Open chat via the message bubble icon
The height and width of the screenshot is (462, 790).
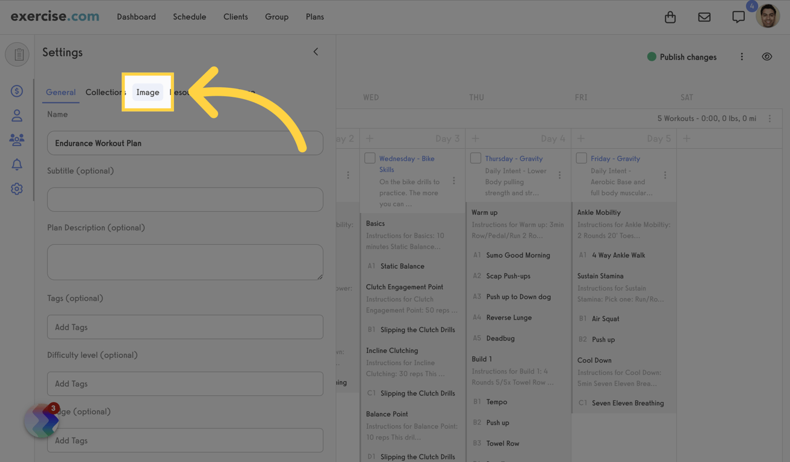point(738,17)
